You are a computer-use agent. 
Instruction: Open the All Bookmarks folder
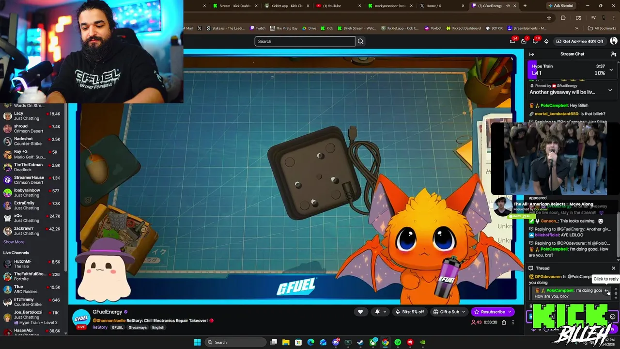click(x=602, y=28)
